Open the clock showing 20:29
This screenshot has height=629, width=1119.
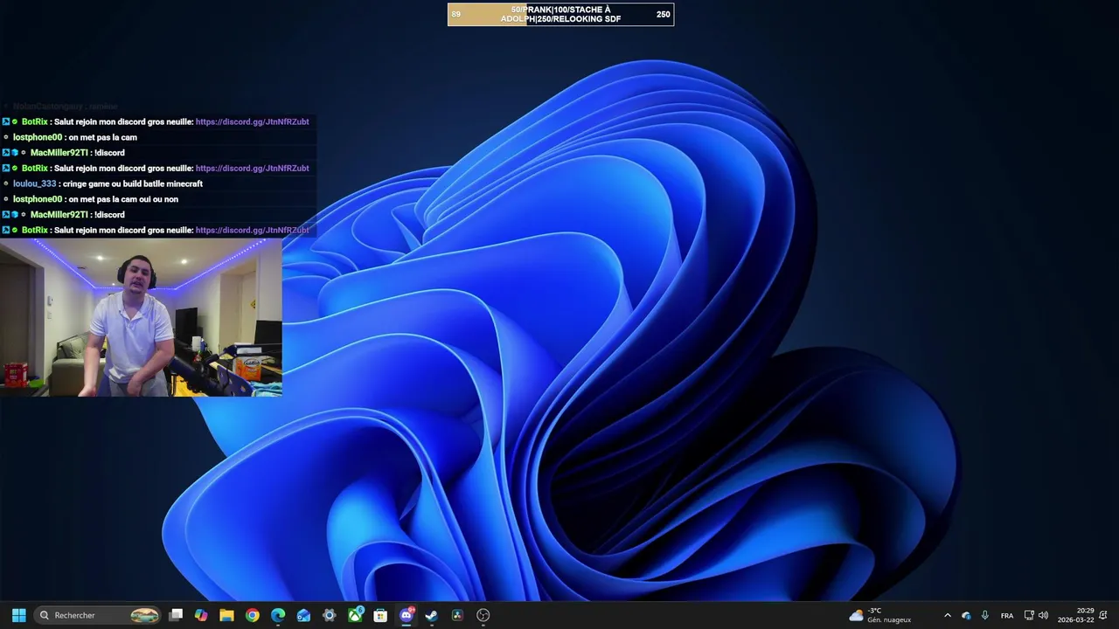[x=1076, y=615]
